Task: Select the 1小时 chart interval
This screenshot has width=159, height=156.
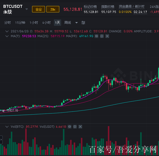Action: [34, 23]
